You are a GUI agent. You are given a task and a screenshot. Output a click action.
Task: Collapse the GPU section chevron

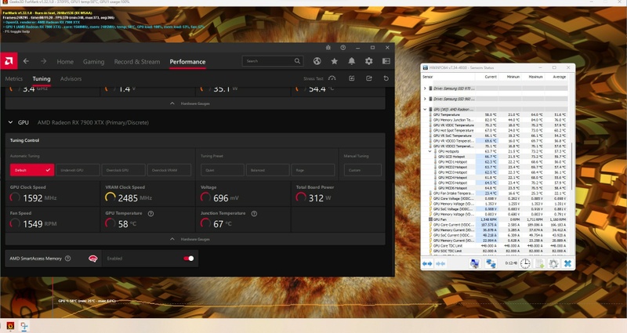pyautogui.click(x=10, y=122)
